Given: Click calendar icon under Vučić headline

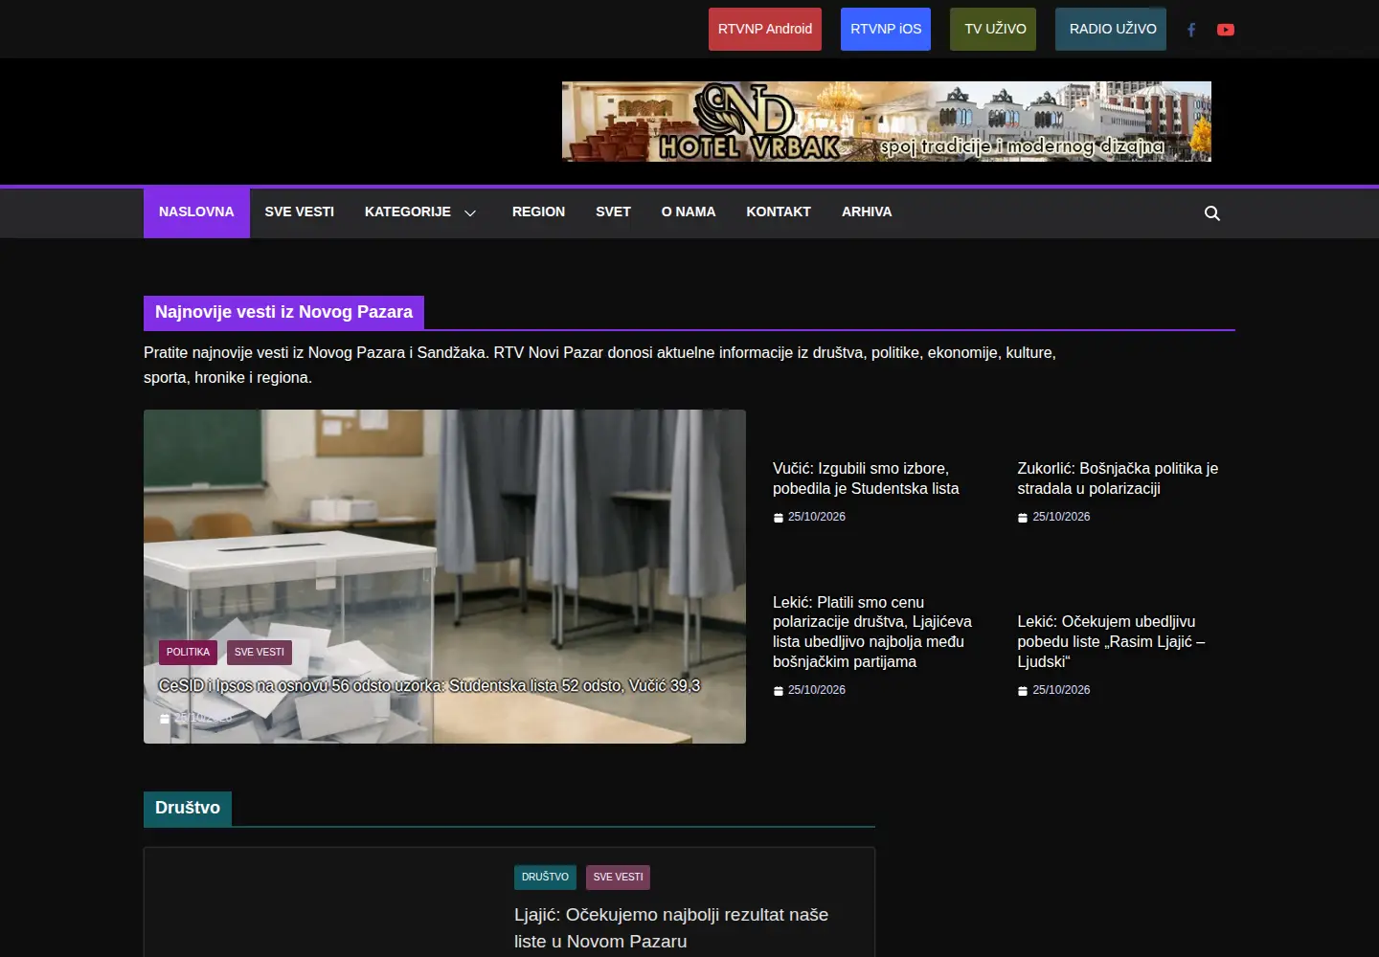Looking at the screenshot, I should tap(779, 518).
